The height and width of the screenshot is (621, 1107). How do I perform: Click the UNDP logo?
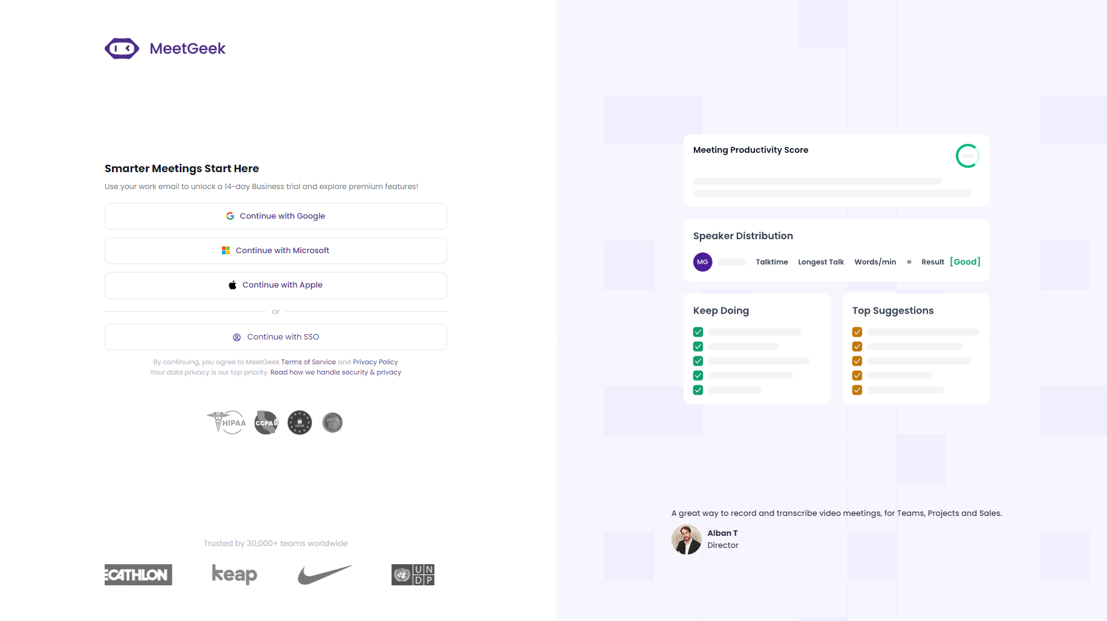[x=413, y=574]
